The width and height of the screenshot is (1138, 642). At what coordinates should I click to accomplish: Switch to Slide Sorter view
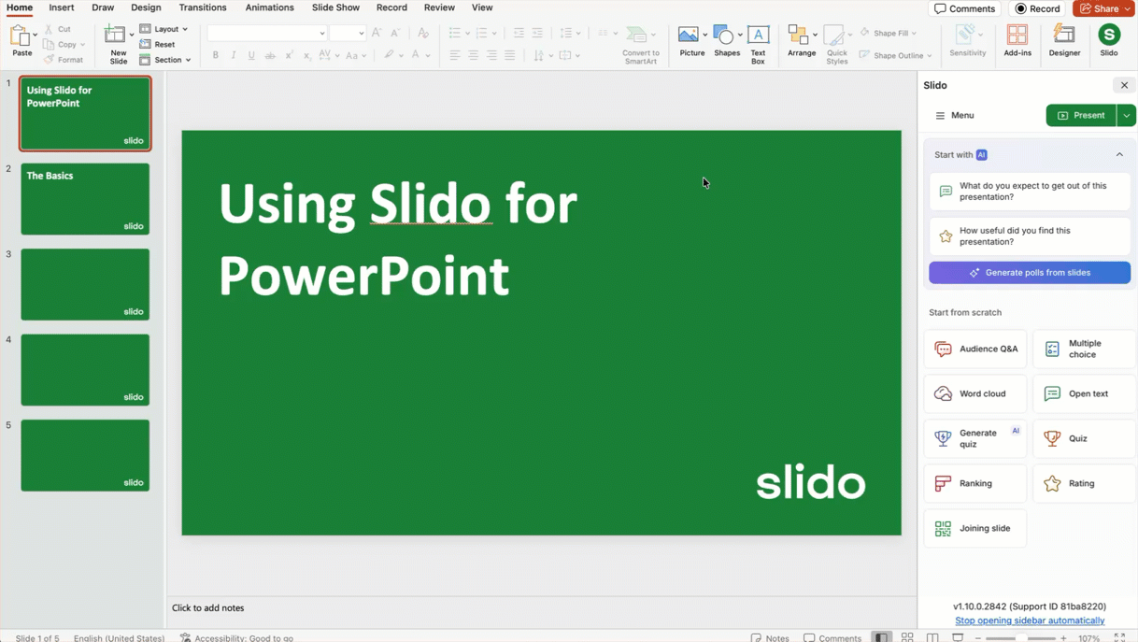pyautogui.click(x=907, y=637)
